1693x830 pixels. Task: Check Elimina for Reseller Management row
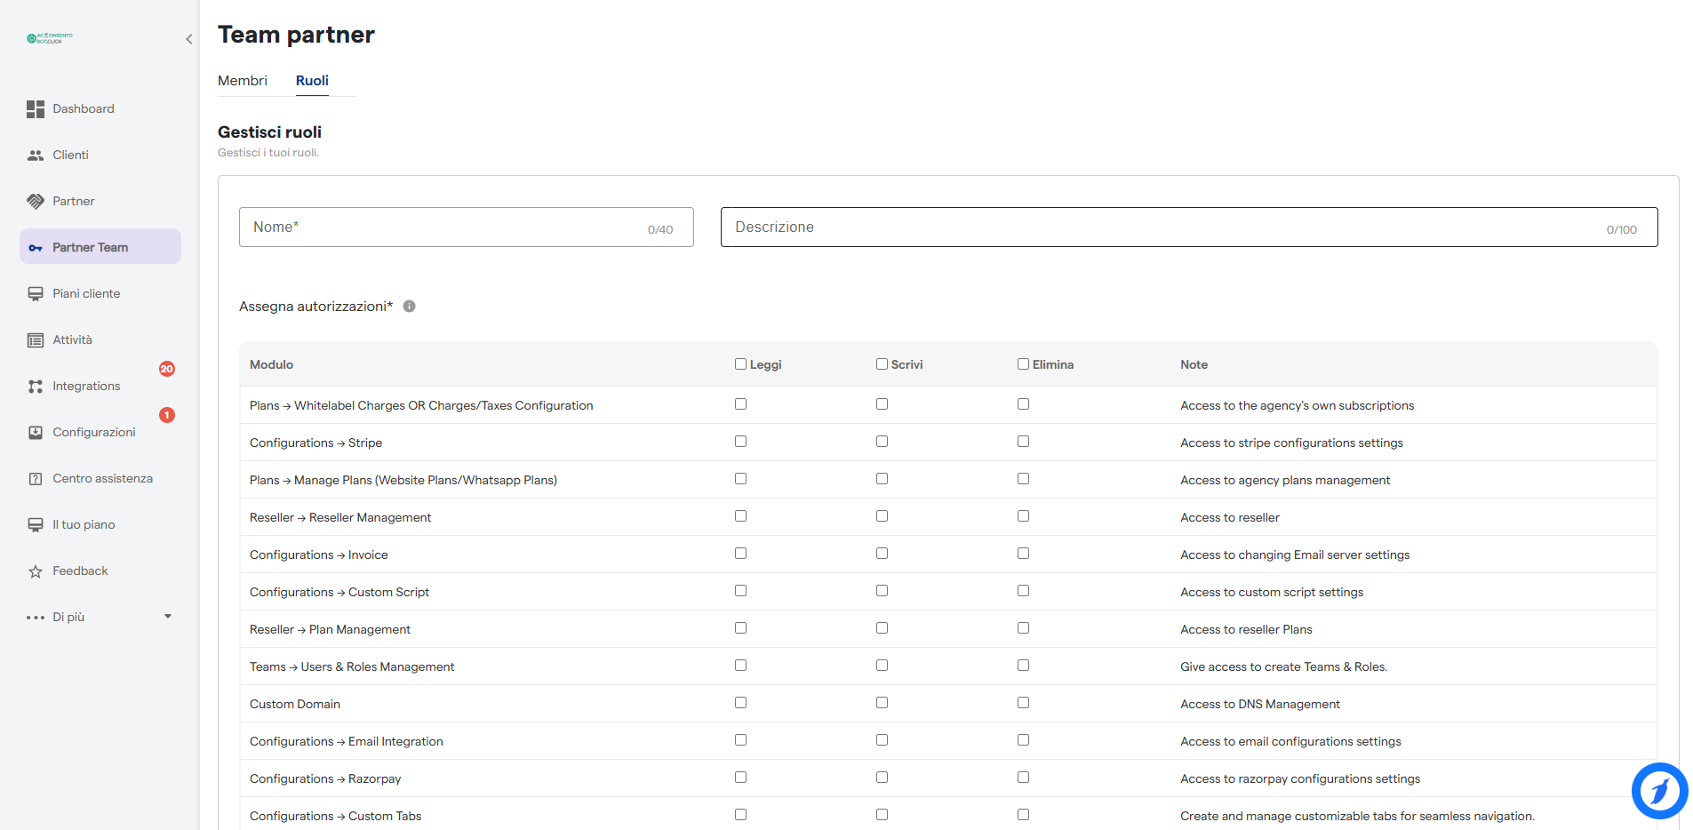1023,516
